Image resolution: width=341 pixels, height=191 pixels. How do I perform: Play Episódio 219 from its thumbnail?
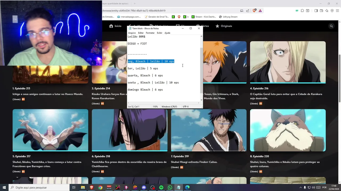[209, 130]
